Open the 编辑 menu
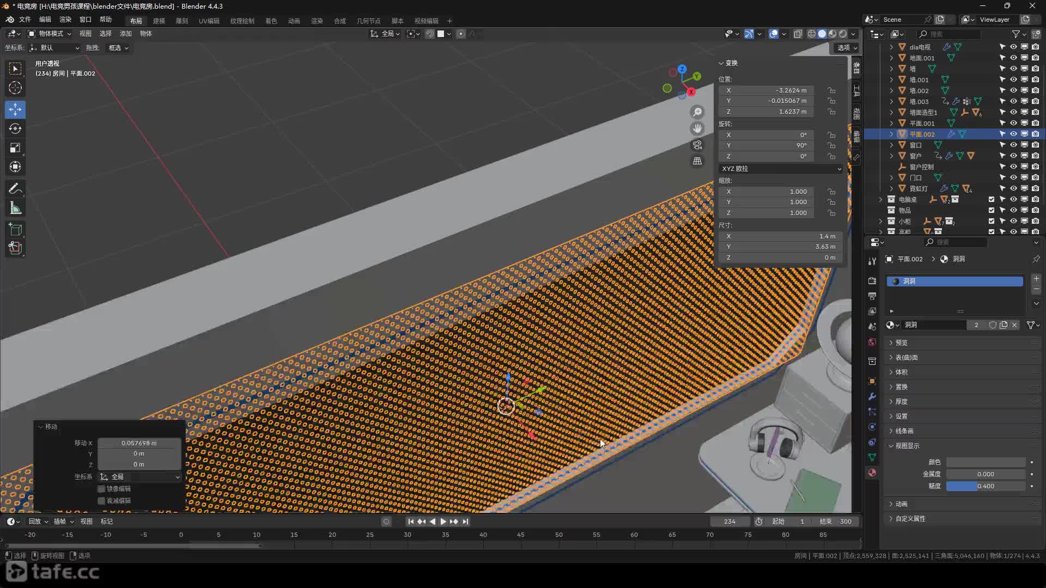The image size is (1046, 588). pyautogui.click(x=45, y=20)
